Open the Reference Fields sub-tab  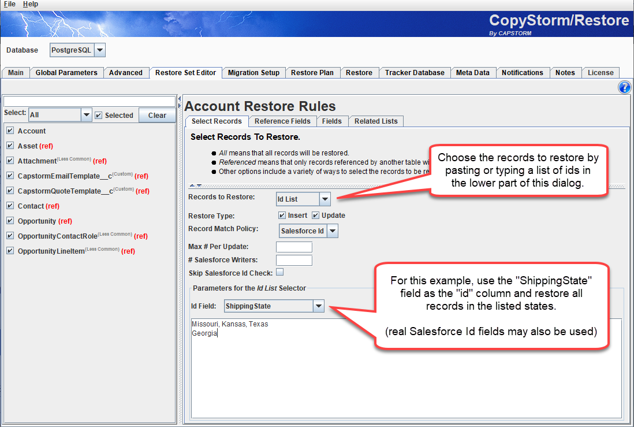pos(282,121)
